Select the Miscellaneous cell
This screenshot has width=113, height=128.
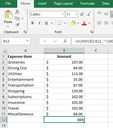(26, 114)
